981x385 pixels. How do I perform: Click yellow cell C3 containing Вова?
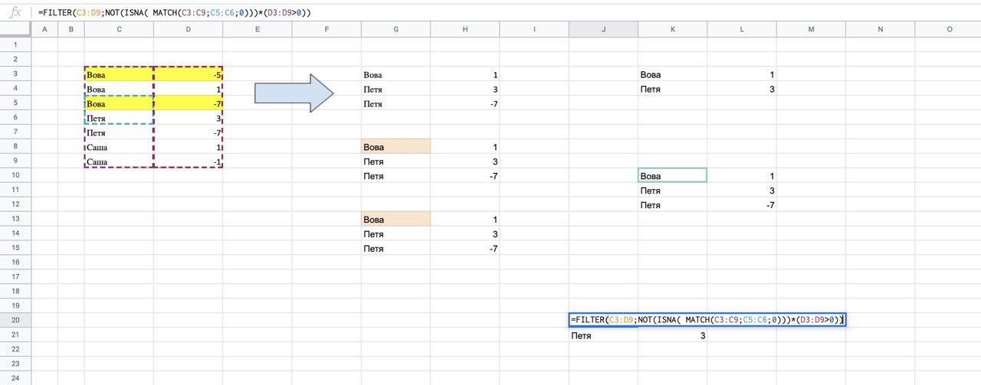119,75
